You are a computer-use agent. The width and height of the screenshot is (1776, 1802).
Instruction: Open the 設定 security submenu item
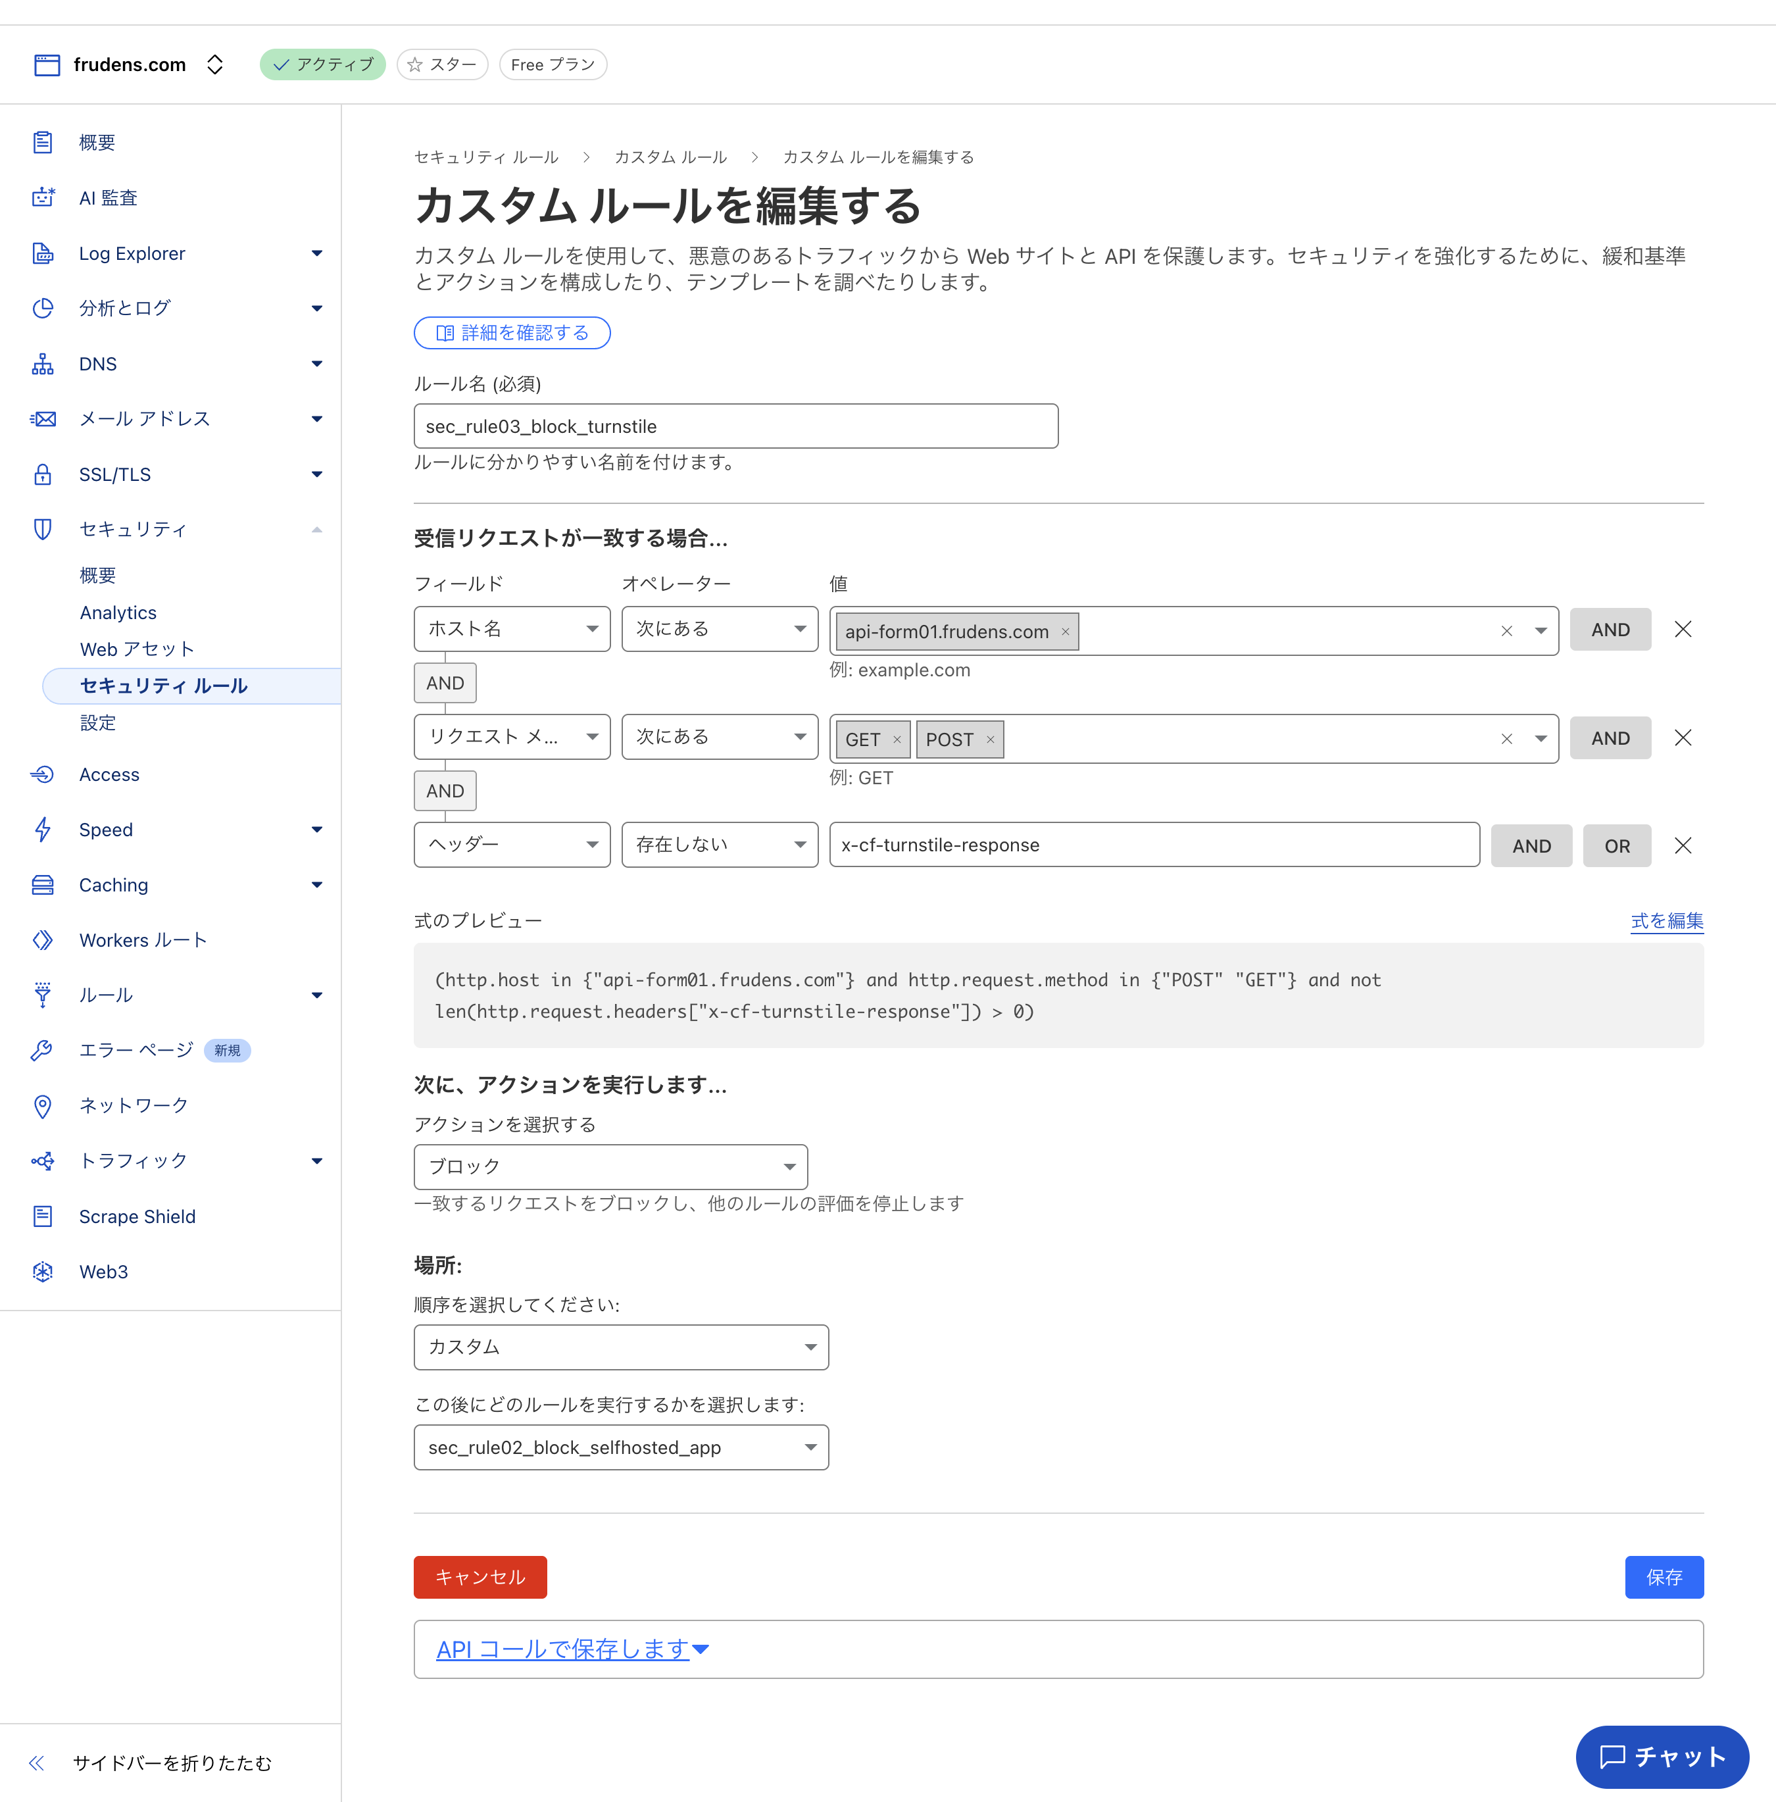coord(98,723)
